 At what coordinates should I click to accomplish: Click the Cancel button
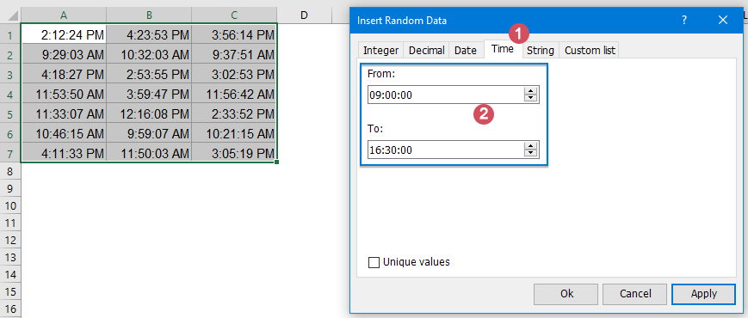tap(635, 294)
